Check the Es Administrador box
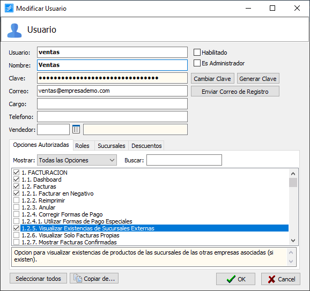 [x=197, y=63]
